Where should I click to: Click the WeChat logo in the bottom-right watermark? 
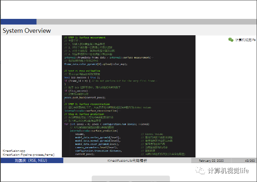pyautogui.click(x=202, y=171)
